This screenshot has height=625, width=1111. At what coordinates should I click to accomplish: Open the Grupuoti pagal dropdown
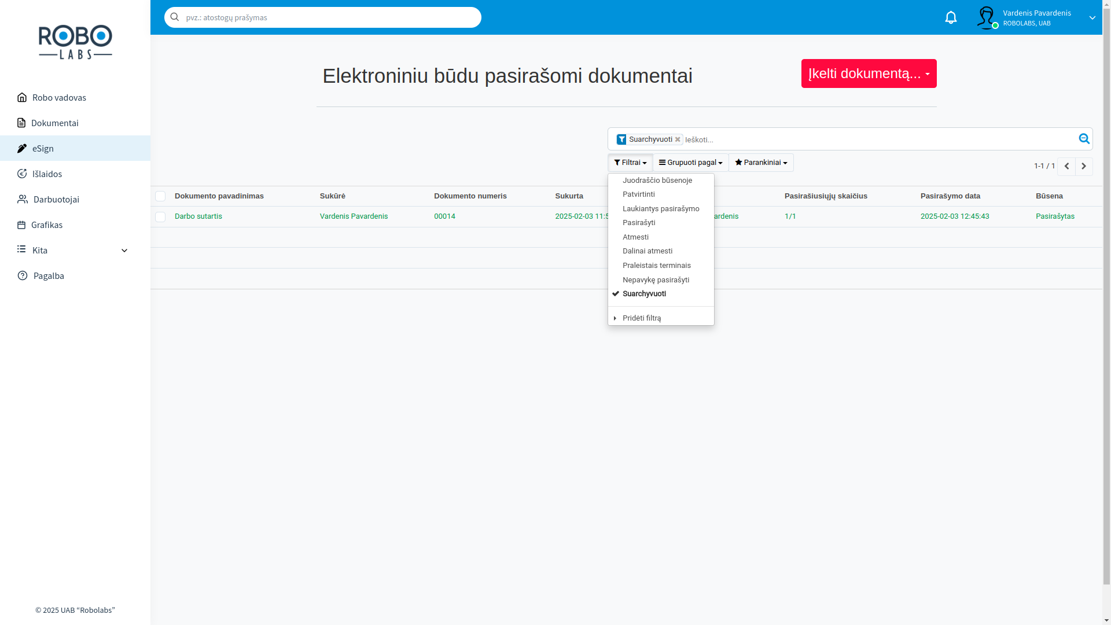click(690, 163)
